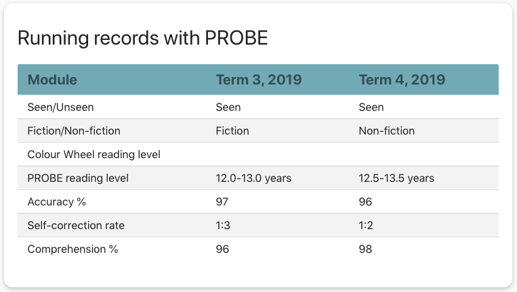Click the Self-correction rate row label
This screenshot has height=292, width=517.
pyautogui.click(x=76, y=226)
